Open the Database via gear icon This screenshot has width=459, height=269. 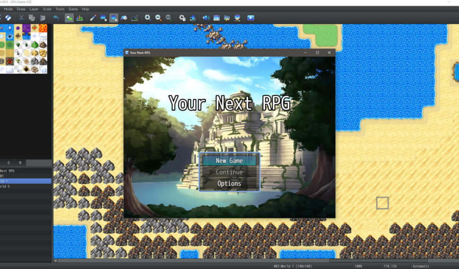point(182,18)
